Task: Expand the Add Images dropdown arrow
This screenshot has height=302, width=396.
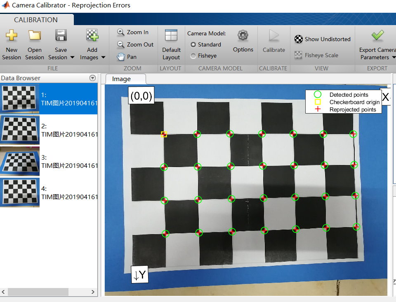Action: coord(103,58)
